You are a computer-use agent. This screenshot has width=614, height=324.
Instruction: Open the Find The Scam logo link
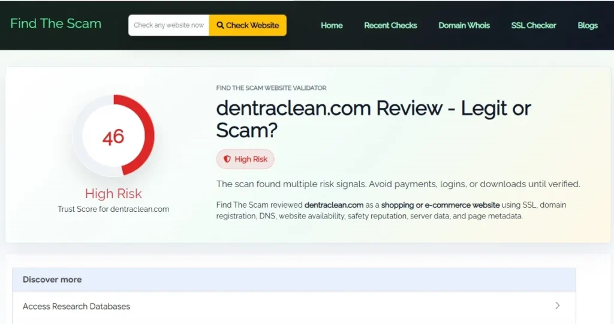[56, 23]
